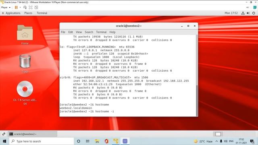The height and width of the screenshot is (145, 258).
Task: Open the Player menu dropdown
Action: 6,7
